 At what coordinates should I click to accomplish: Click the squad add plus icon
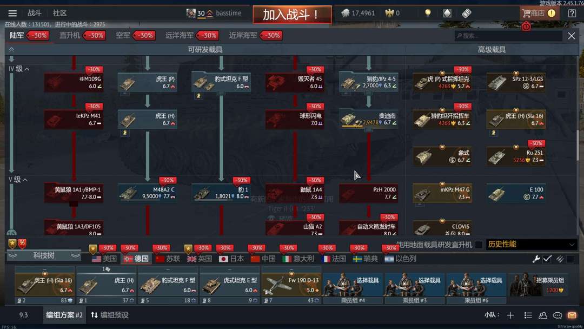point(510,315)
